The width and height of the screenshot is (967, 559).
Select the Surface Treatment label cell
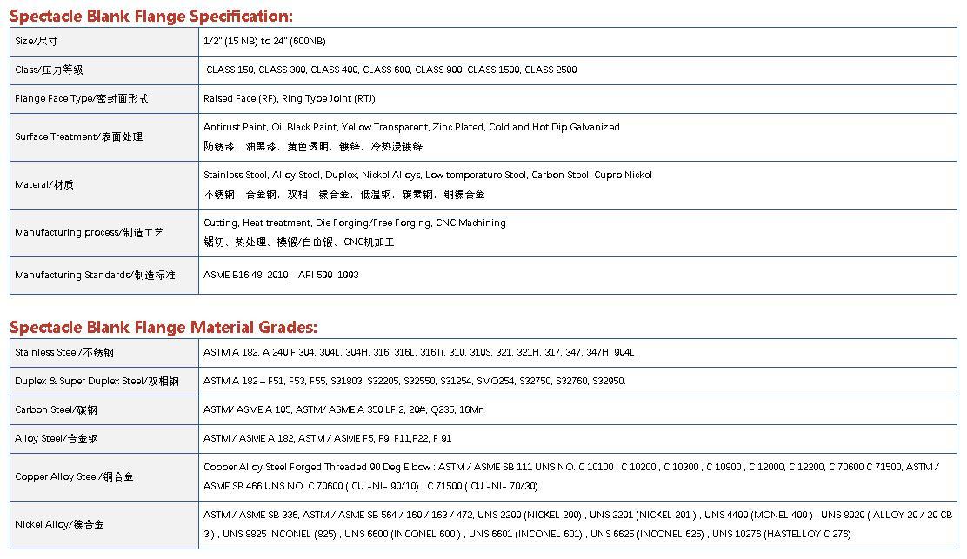104,136
